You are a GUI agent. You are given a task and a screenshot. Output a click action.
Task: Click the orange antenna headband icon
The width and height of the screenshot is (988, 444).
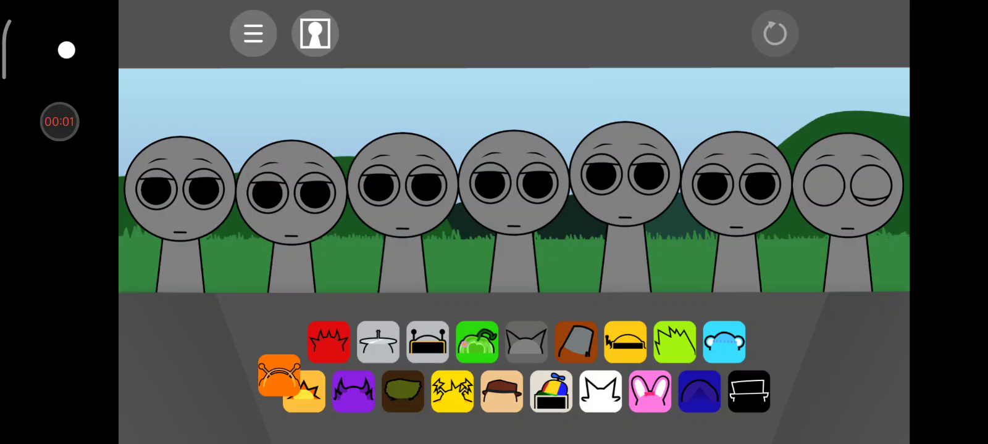point(278,374)
